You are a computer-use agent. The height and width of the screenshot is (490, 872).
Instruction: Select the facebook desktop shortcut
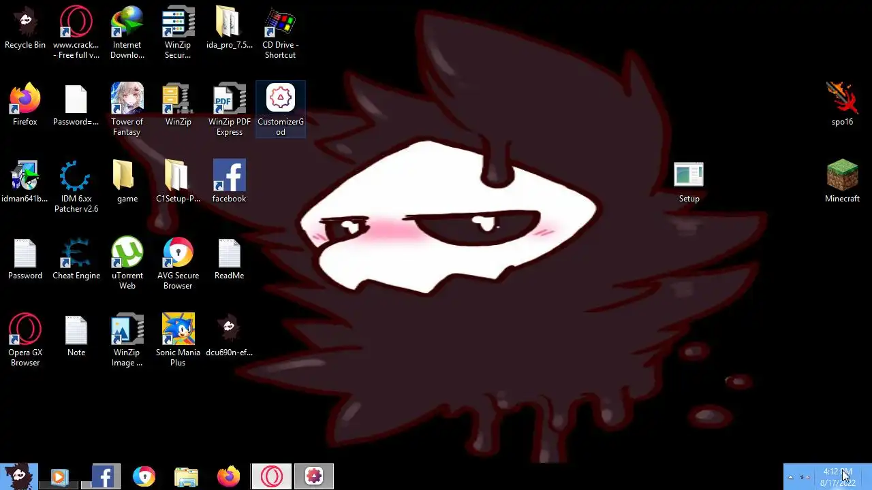click(229, 182)
